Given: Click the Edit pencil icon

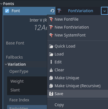Looking at the screenshot, I should coord(51,62).
